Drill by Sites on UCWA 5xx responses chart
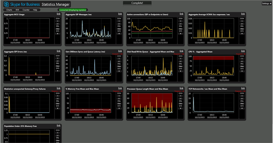273x143 pixels. (x=242, y=29)
